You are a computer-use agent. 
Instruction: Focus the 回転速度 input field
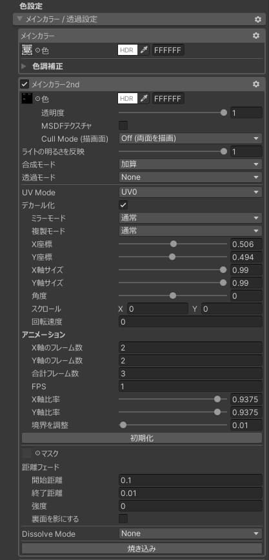tap(190, 321)
